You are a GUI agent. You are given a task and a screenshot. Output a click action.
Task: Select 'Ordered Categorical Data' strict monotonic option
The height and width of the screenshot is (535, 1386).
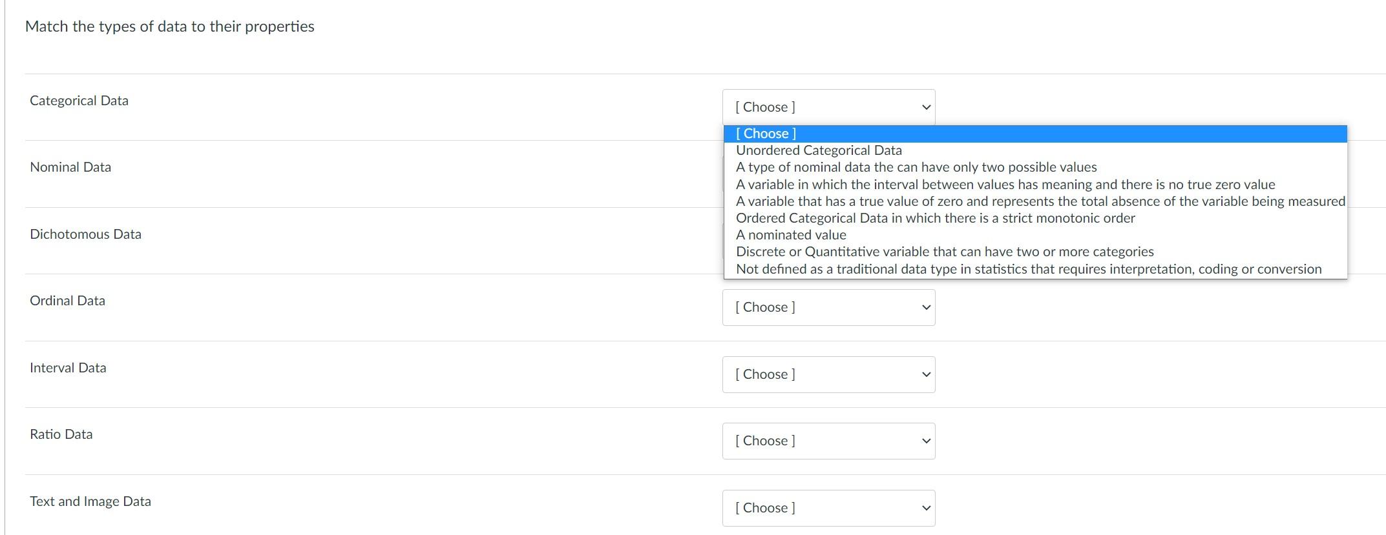click(x=1035, y=218)
